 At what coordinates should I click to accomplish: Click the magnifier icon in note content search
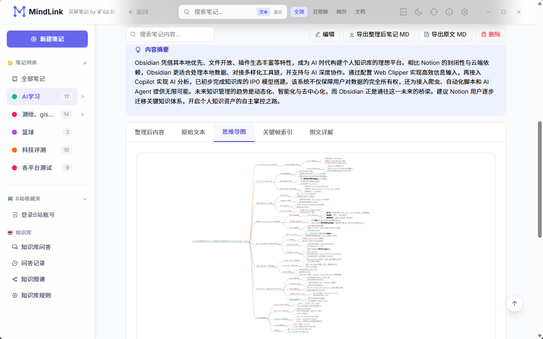tap(133, 34)
